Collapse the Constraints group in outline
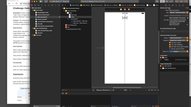This screenshot has width=191, height=107. [68, 19]
